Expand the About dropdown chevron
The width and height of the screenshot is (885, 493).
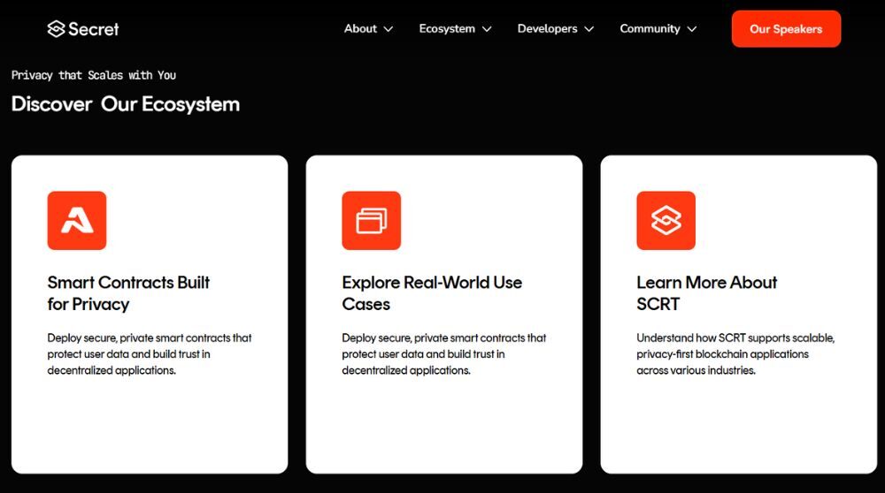point(388,29)
